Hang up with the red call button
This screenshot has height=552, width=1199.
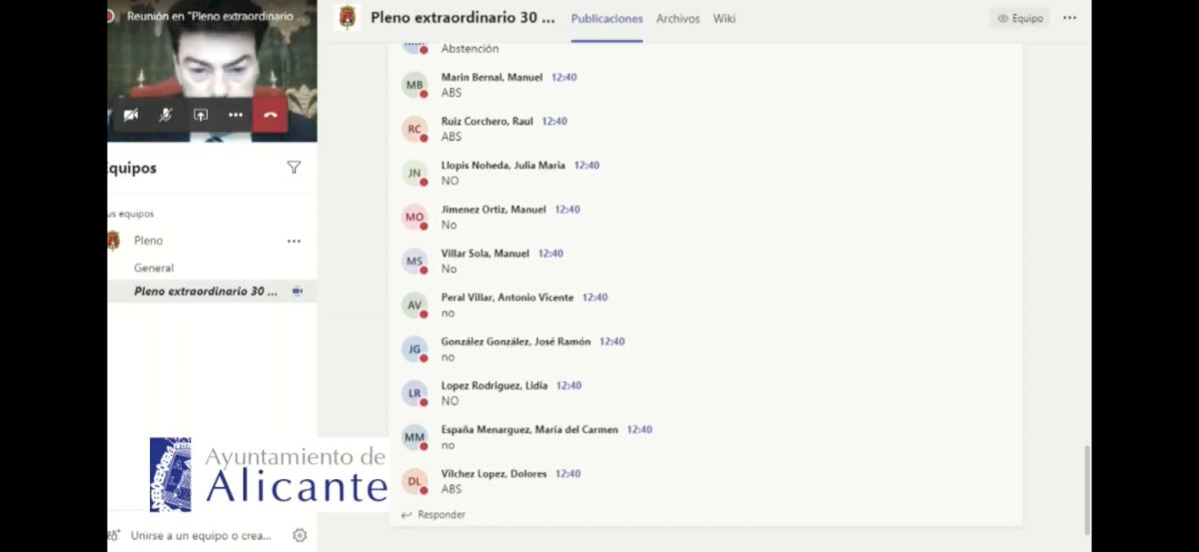pyautogui.click(x=270, y=115)
